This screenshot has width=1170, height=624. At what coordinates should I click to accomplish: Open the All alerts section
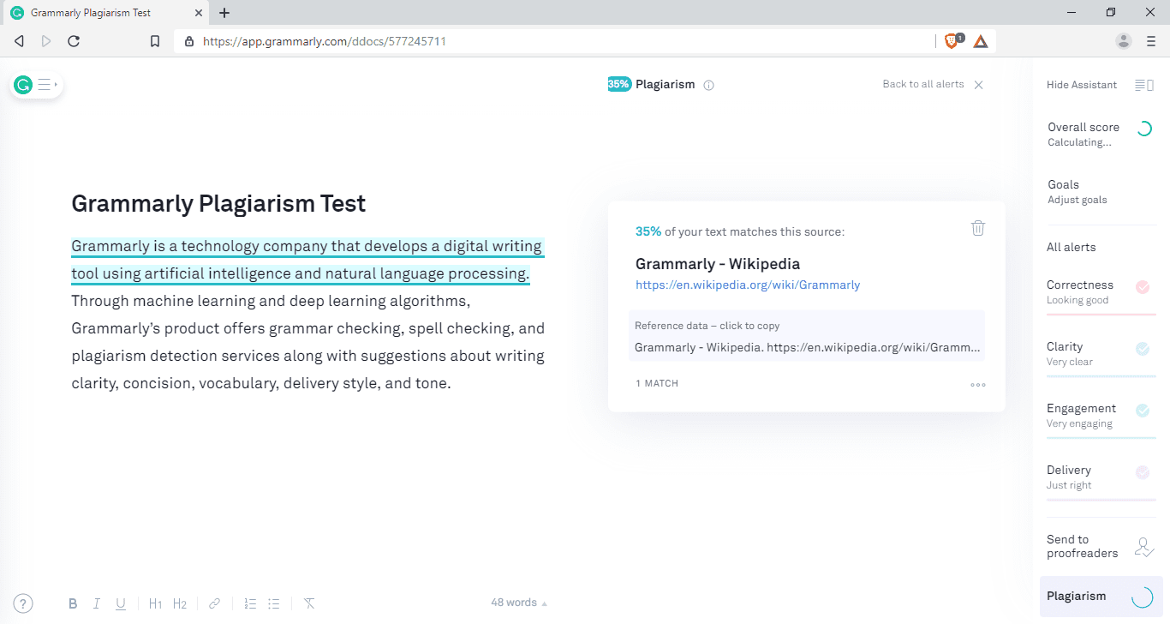pos(1072,247)
